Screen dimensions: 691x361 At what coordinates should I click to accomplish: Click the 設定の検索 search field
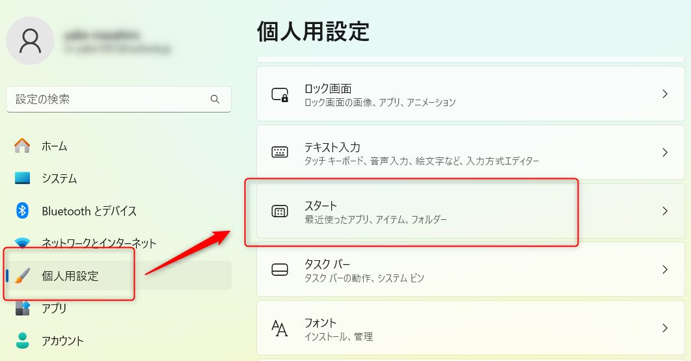pyautogui.click(x=118, y=99)
